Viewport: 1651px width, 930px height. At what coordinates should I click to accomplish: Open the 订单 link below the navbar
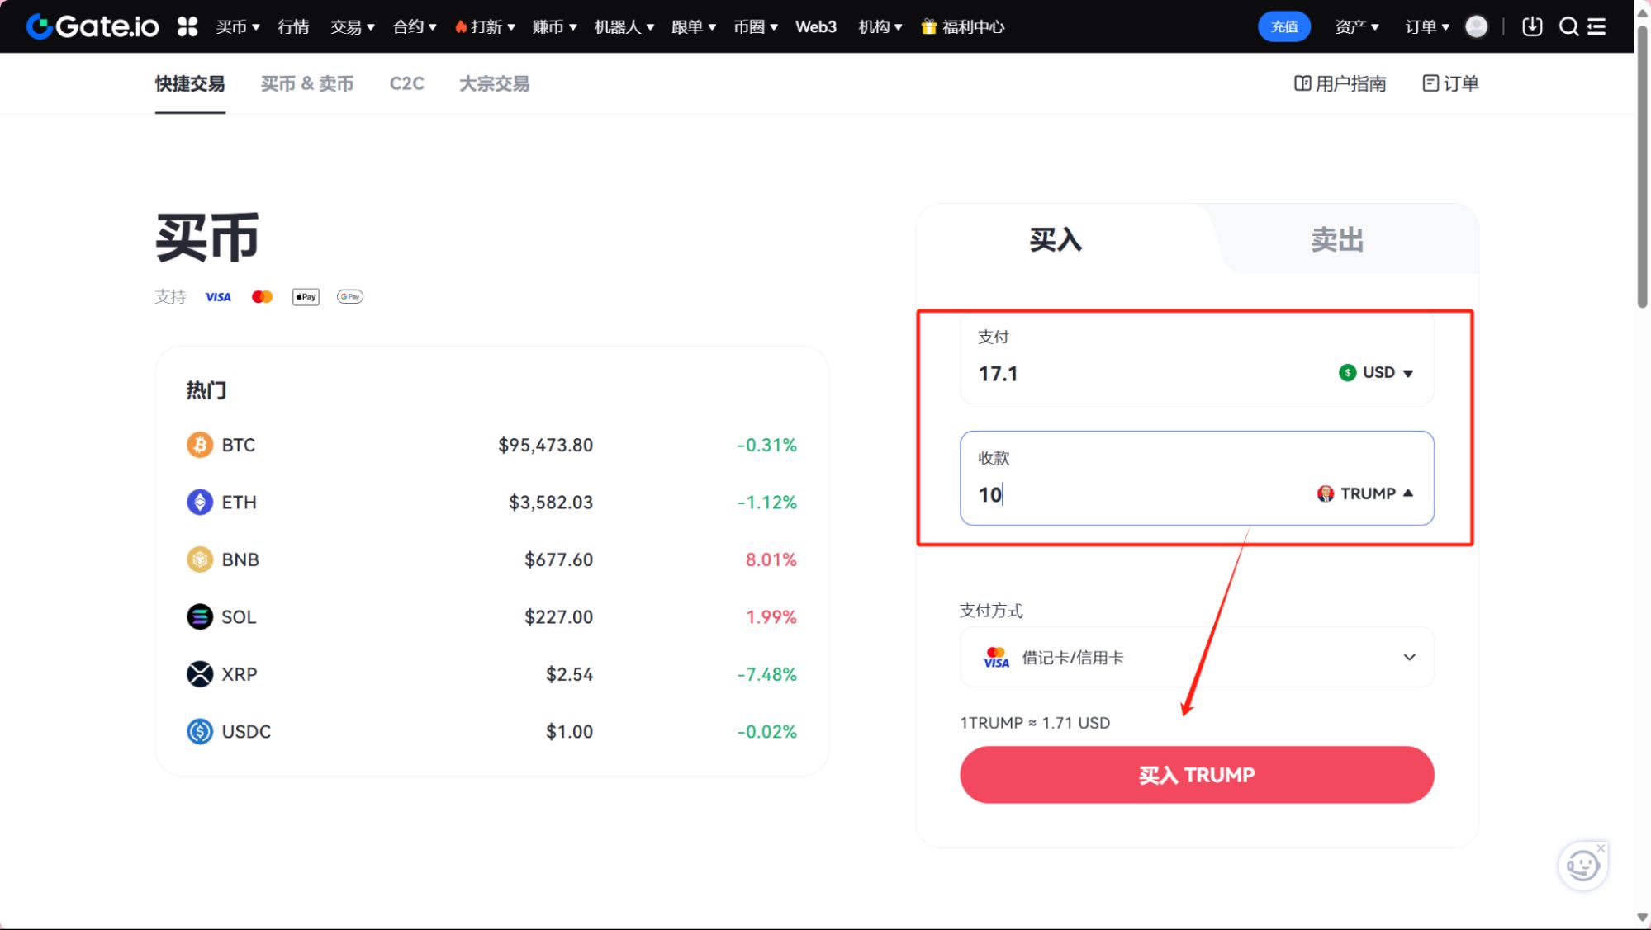[x=1450, y=83]
